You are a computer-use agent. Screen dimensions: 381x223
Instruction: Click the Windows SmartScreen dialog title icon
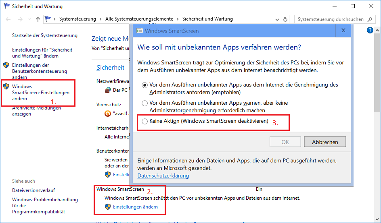pyautogui.click(x=140, y=31)
